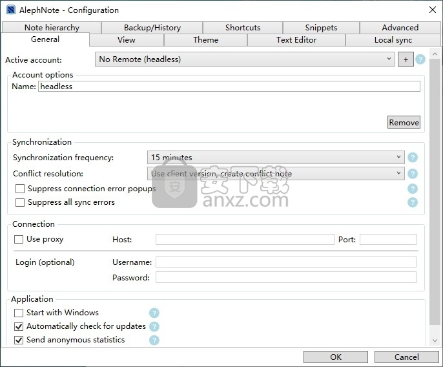Open the Local sync tab

pos(393,40)
